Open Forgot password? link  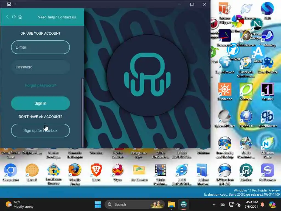point(41,85)
